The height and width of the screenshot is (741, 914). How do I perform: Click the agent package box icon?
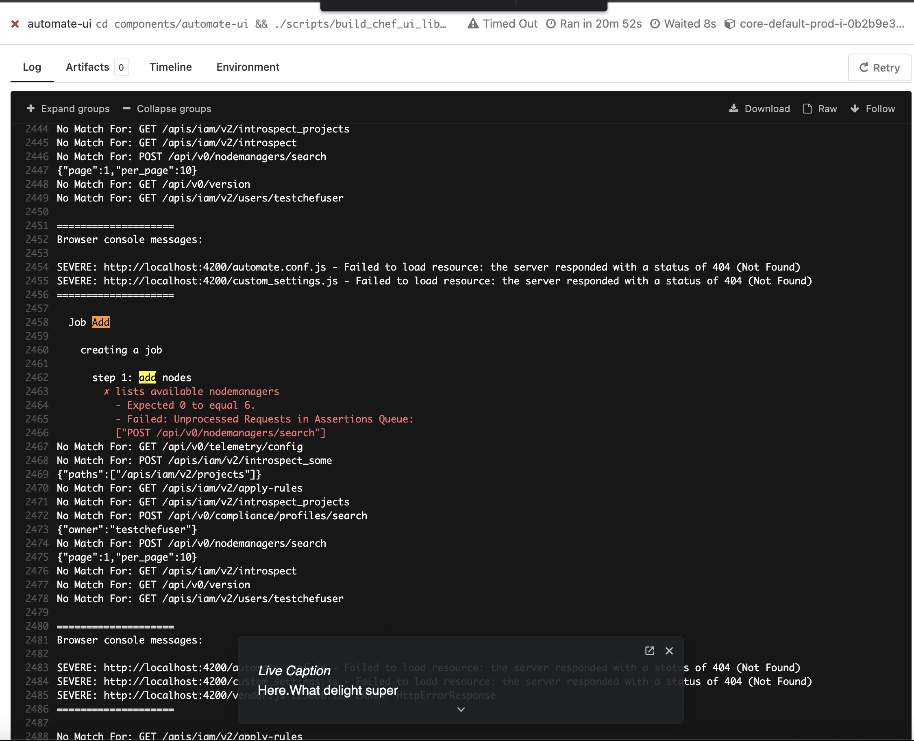pos(730,24)
